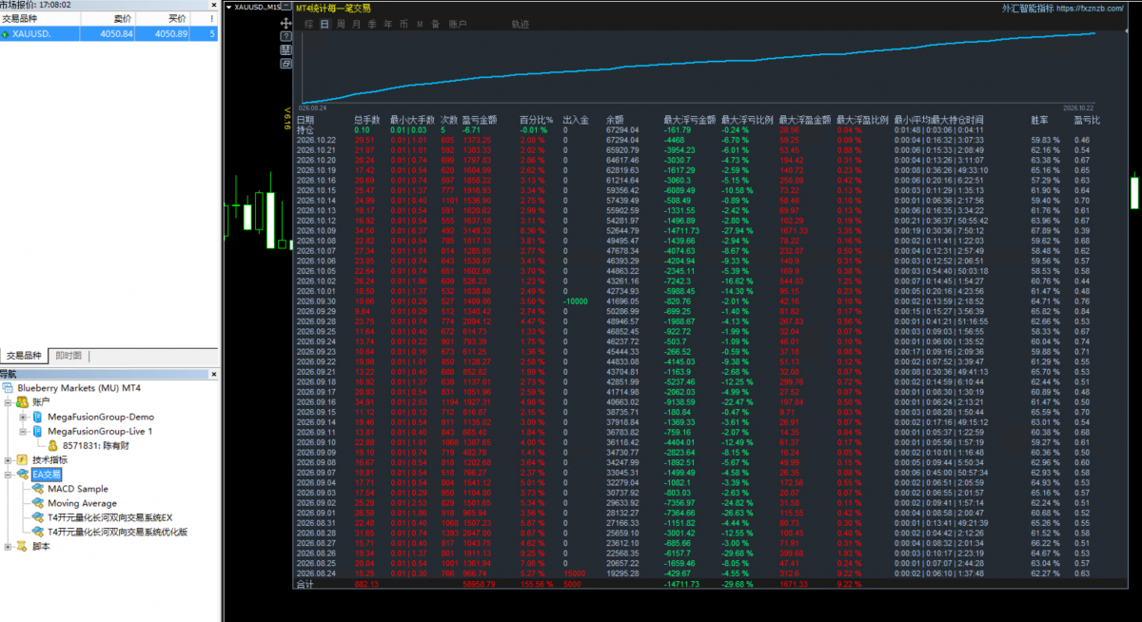
Task: Click the 技术指标 indicators icon
Action: pyautogui.click(x=22, y=459)
